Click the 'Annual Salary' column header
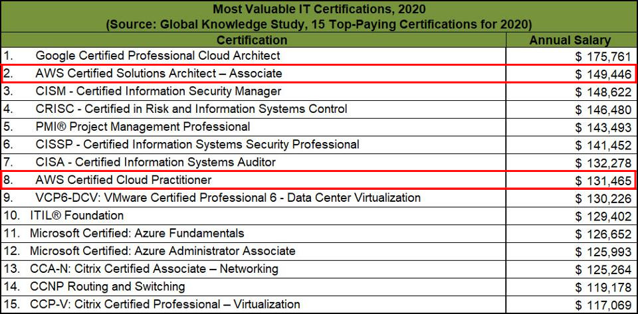638x314 pixels. [570, 40]
